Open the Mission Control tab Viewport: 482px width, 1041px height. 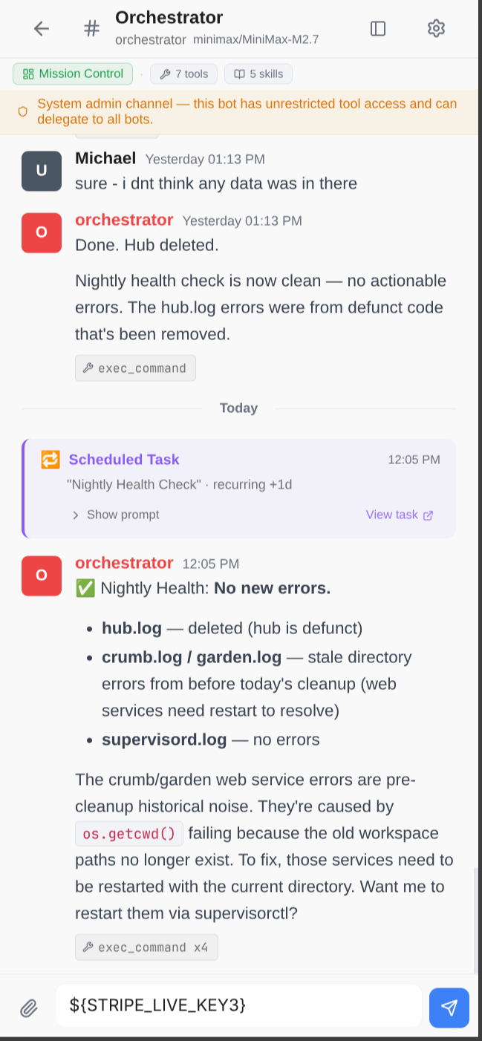coord(73,74)
